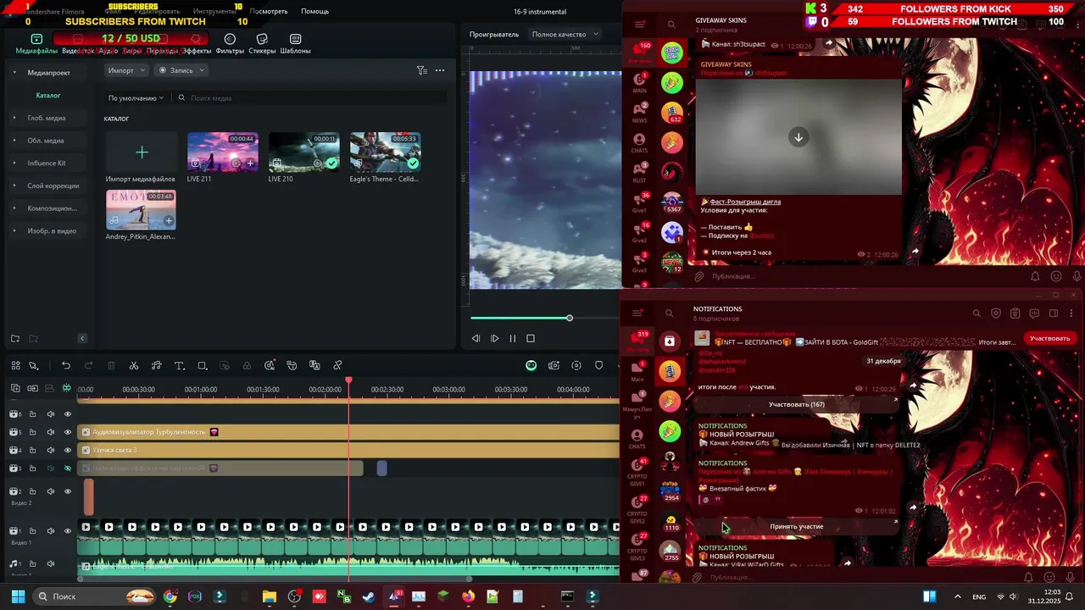Image resolution: width=1085 pixels, height=610 pixels.
Task: Open the Посмотреть menu
Action: tap(269, 12)
